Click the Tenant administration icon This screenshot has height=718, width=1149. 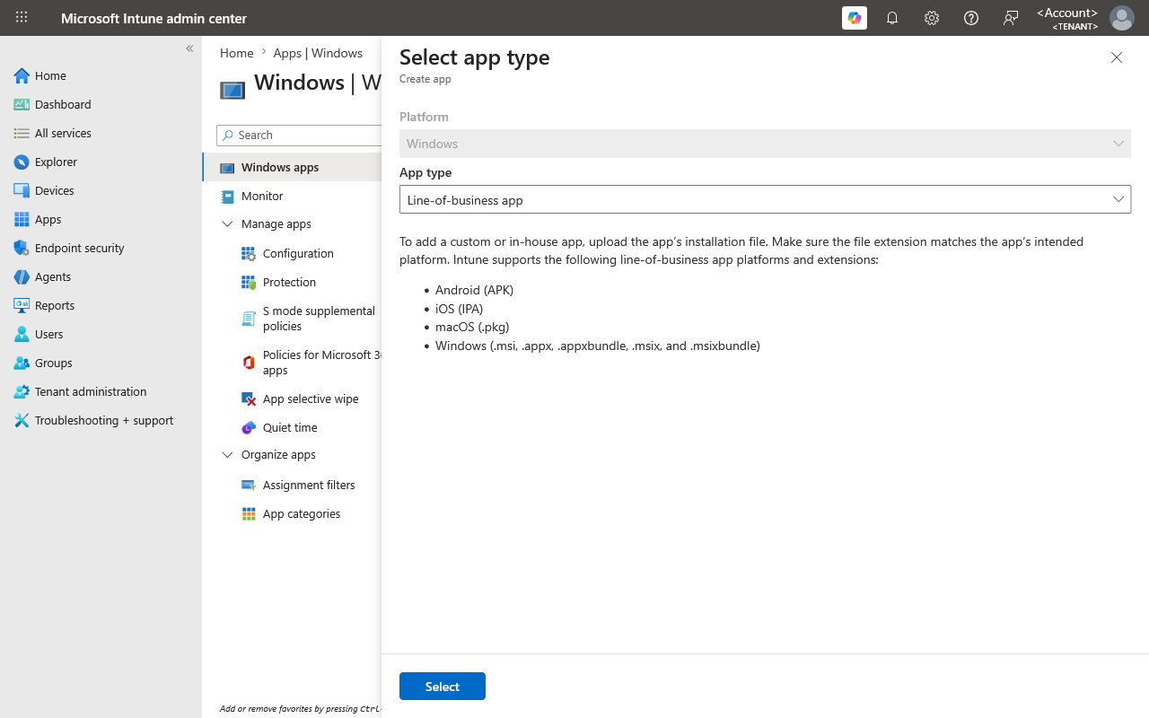click(x=22, y=391)
